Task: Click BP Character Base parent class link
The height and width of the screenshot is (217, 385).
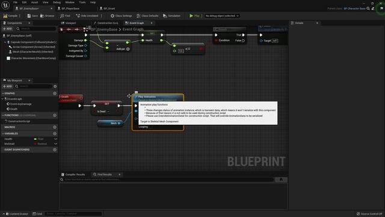Action: pos(354,8)
